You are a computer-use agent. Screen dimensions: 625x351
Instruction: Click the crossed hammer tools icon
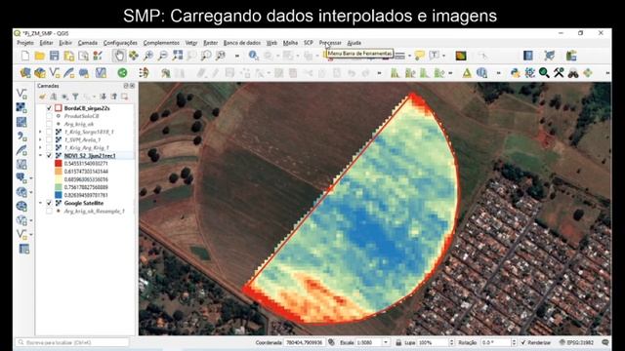pyautogui.click(x=559, y=73)
